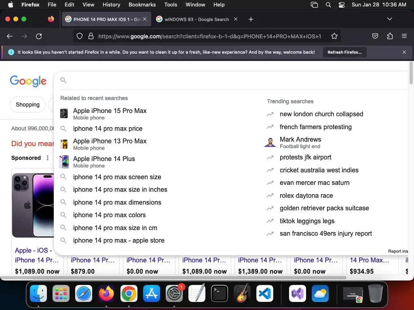The image size is (414, 310).
Task: Click the Shopping filter chip
Action: (28, 105)
